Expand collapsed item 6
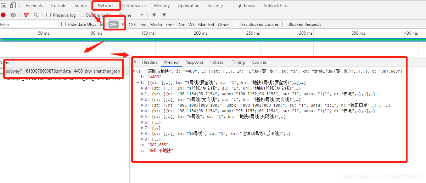426x183 pixels. [x=142, y=122]
